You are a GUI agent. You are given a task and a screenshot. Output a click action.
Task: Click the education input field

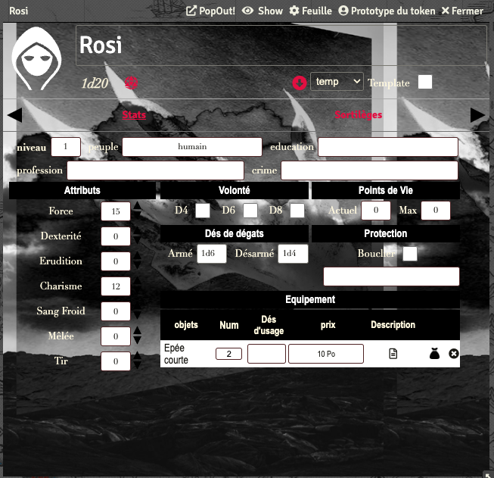[x=388, y=147]
